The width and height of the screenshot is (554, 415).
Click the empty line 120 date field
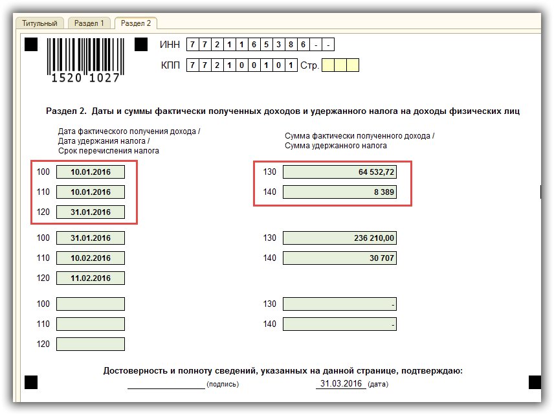[x=91, y=344]
